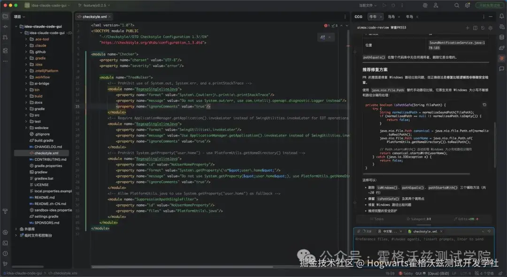Open the Notifications bell icon
507x277 pixels.
501,16
